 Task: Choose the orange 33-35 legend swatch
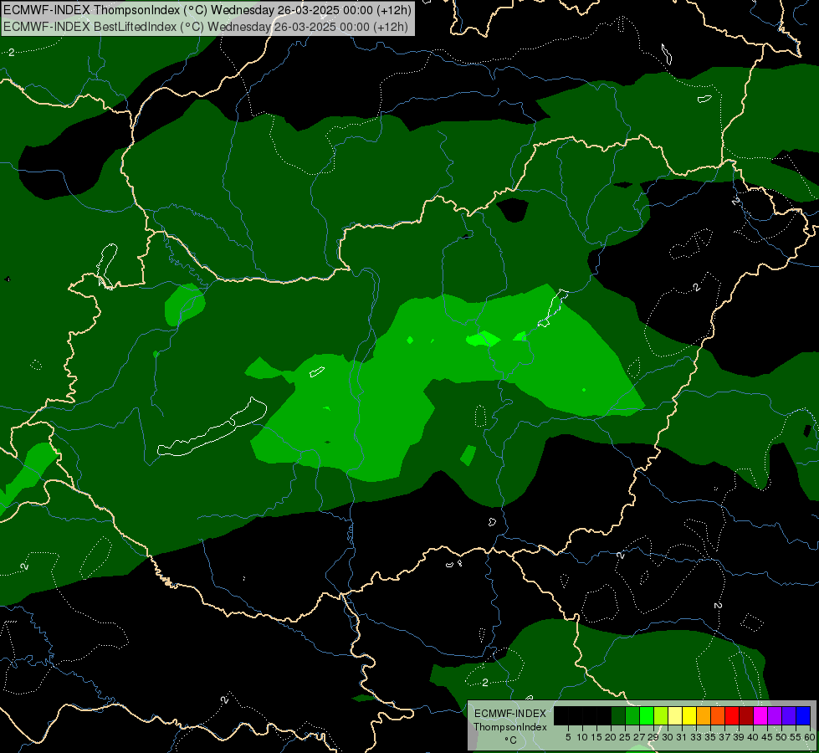tap(704, 715)
